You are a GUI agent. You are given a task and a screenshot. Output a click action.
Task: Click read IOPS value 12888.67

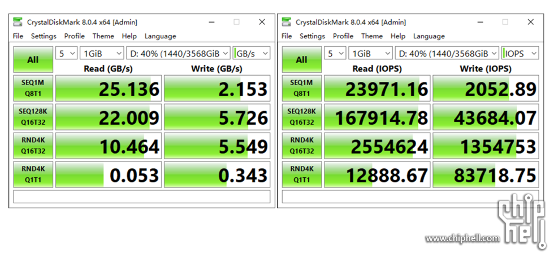(378, 174)
